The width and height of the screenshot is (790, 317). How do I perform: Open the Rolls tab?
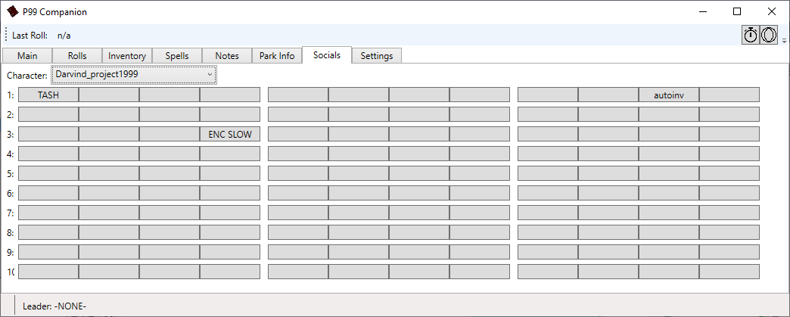77,56
